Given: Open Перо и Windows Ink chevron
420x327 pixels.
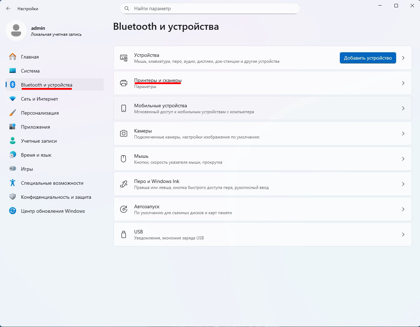Looking at the screenshot, I should [403, 184].
